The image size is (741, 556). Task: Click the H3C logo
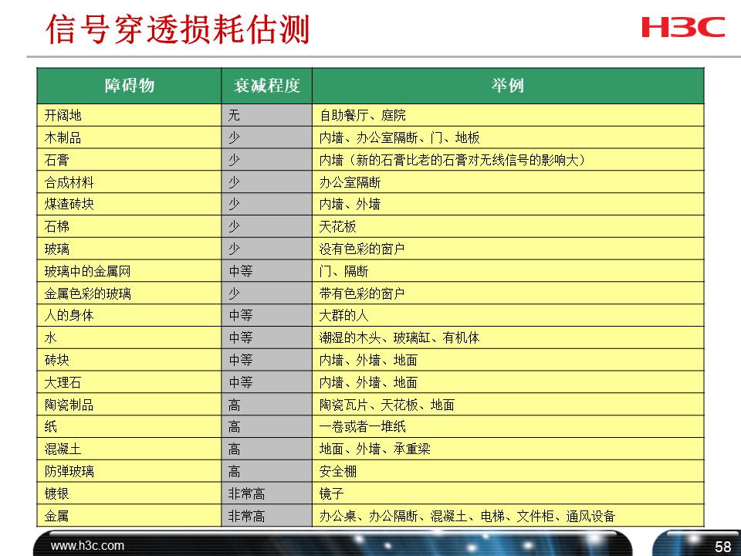coord(684,25)
